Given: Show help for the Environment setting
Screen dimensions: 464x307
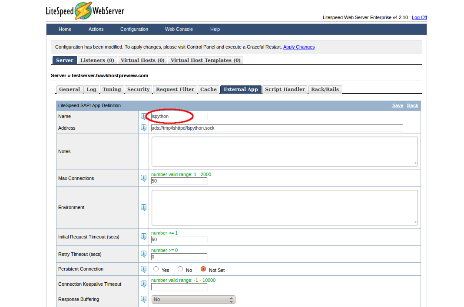Looking at the screenshot, I should coord(143,207).
